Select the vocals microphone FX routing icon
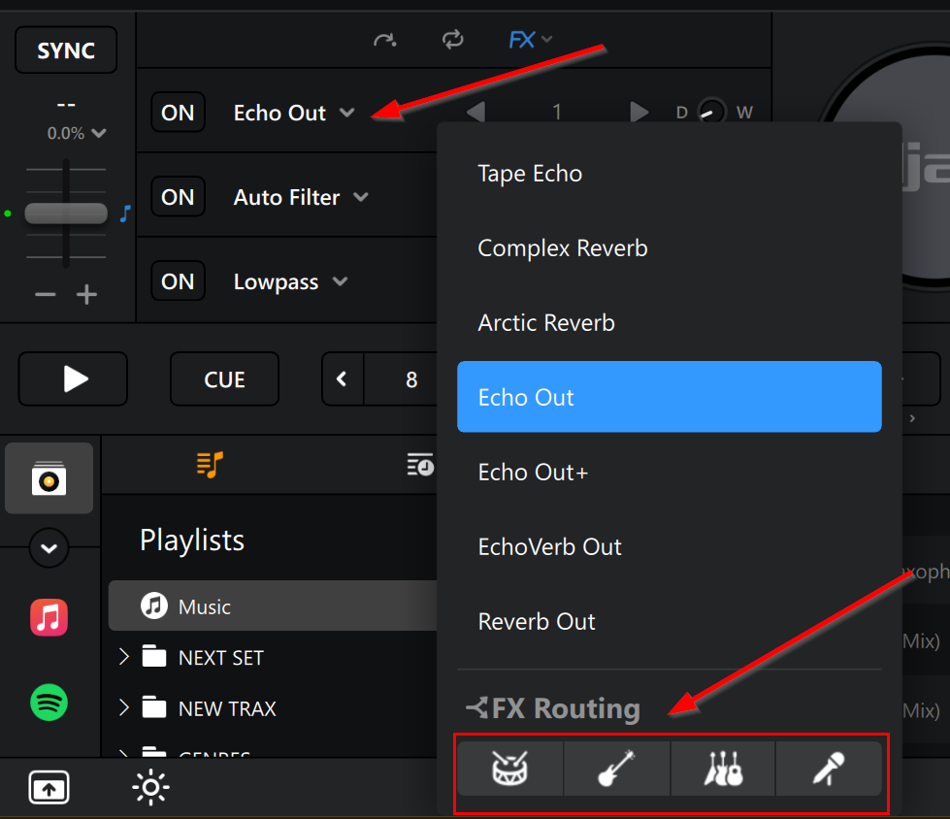The height and width of the screenshot is (819, 950). point(829,769)
